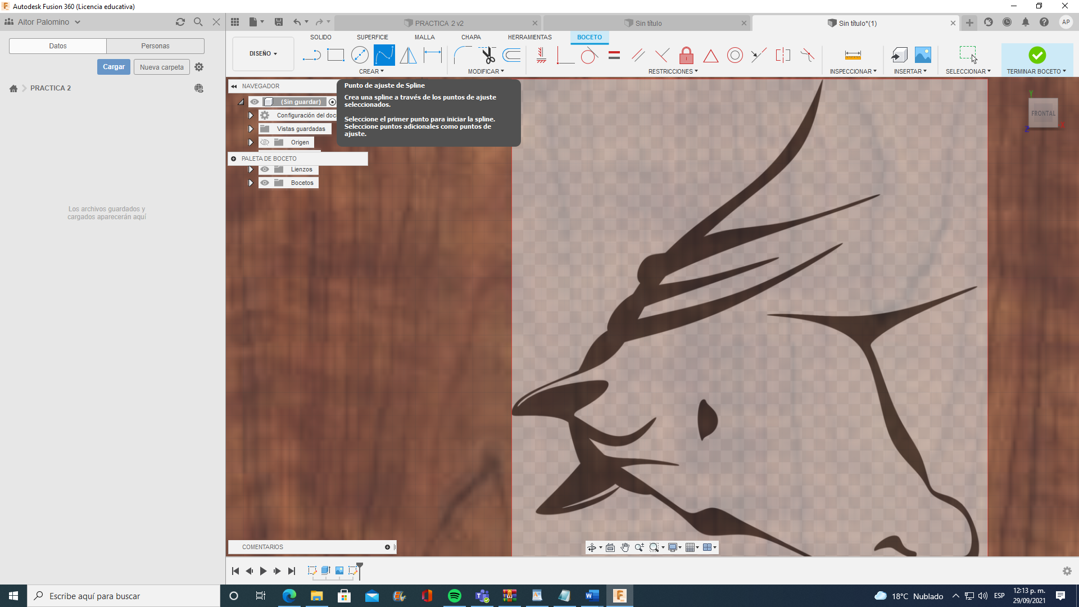
Task: Apply the Fix/Unfix lock constraint
Action: [686, 55]
